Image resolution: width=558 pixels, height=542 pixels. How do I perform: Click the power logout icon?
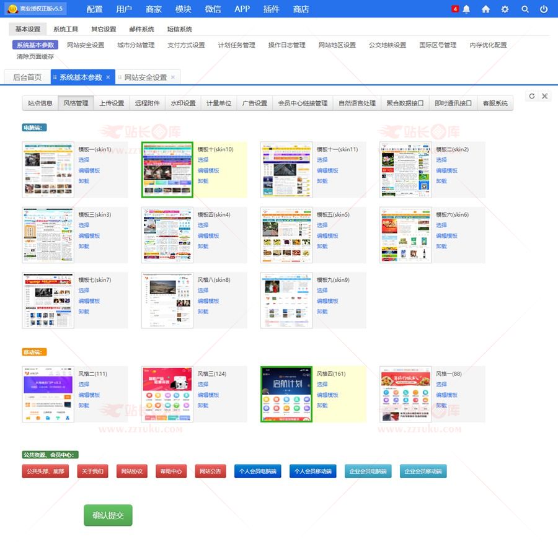(544, 9)
